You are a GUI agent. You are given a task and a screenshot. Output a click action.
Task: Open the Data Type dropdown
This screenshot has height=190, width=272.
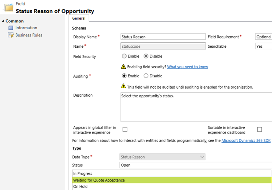162,157
